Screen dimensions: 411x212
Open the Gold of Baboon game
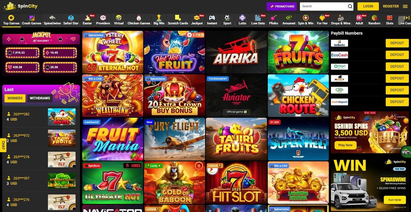[174, 182]
